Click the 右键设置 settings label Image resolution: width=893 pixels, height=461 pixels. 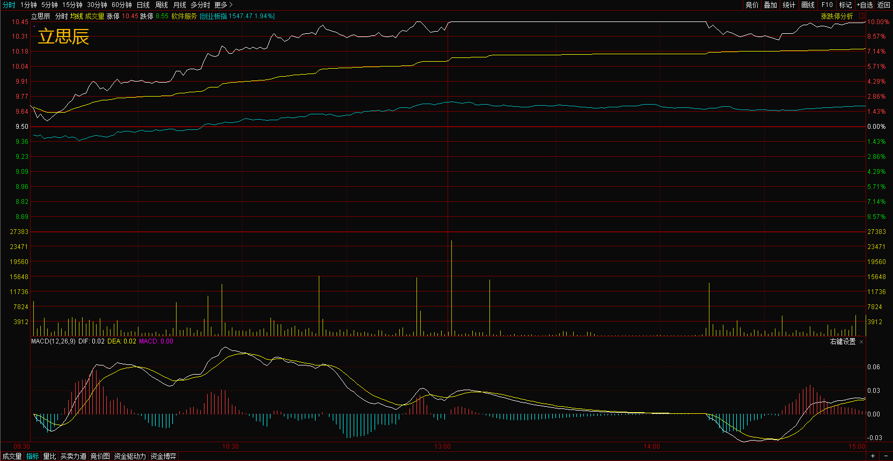pos(843,342)
